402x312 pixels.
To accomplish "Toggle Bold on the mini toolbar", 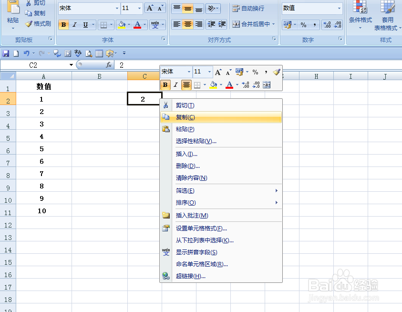I will coord(165,85).
